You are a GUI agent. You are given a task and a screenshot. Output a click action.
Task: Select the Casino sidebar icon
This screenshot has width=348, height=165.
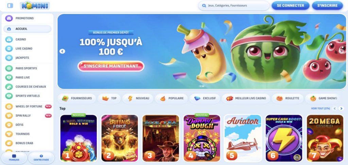click(x=9, y=39)
